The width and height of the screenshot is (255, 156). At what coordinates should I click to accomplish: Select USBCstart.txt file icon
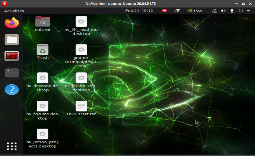[x=81, y=106]
